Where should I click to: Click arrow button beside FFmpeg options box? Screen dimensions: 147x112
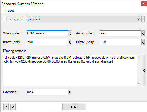pyautogui.click(x=144, y=71)
